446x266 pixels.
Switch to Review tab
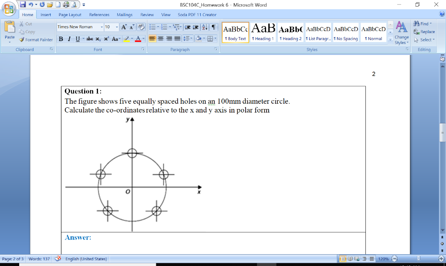[147, 14]
